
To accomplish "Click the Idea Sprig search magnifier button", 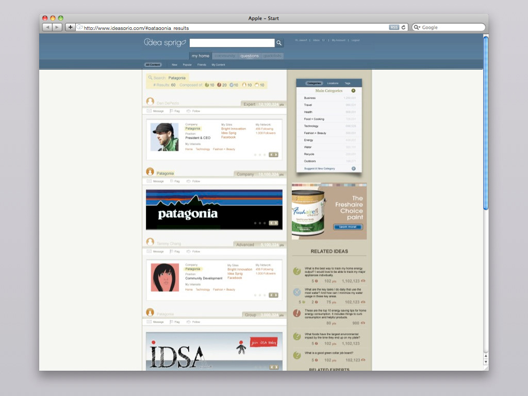I will click(x=279, y=43).
